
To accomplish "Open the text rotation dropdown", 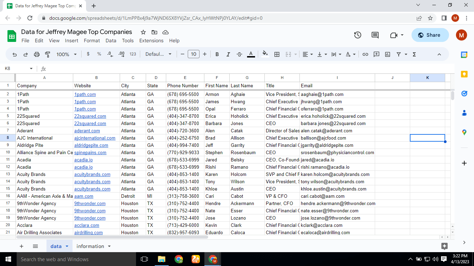I will point(351,54).
